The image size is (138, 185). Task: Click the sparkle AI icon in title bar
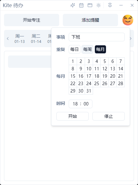point(73,5)
